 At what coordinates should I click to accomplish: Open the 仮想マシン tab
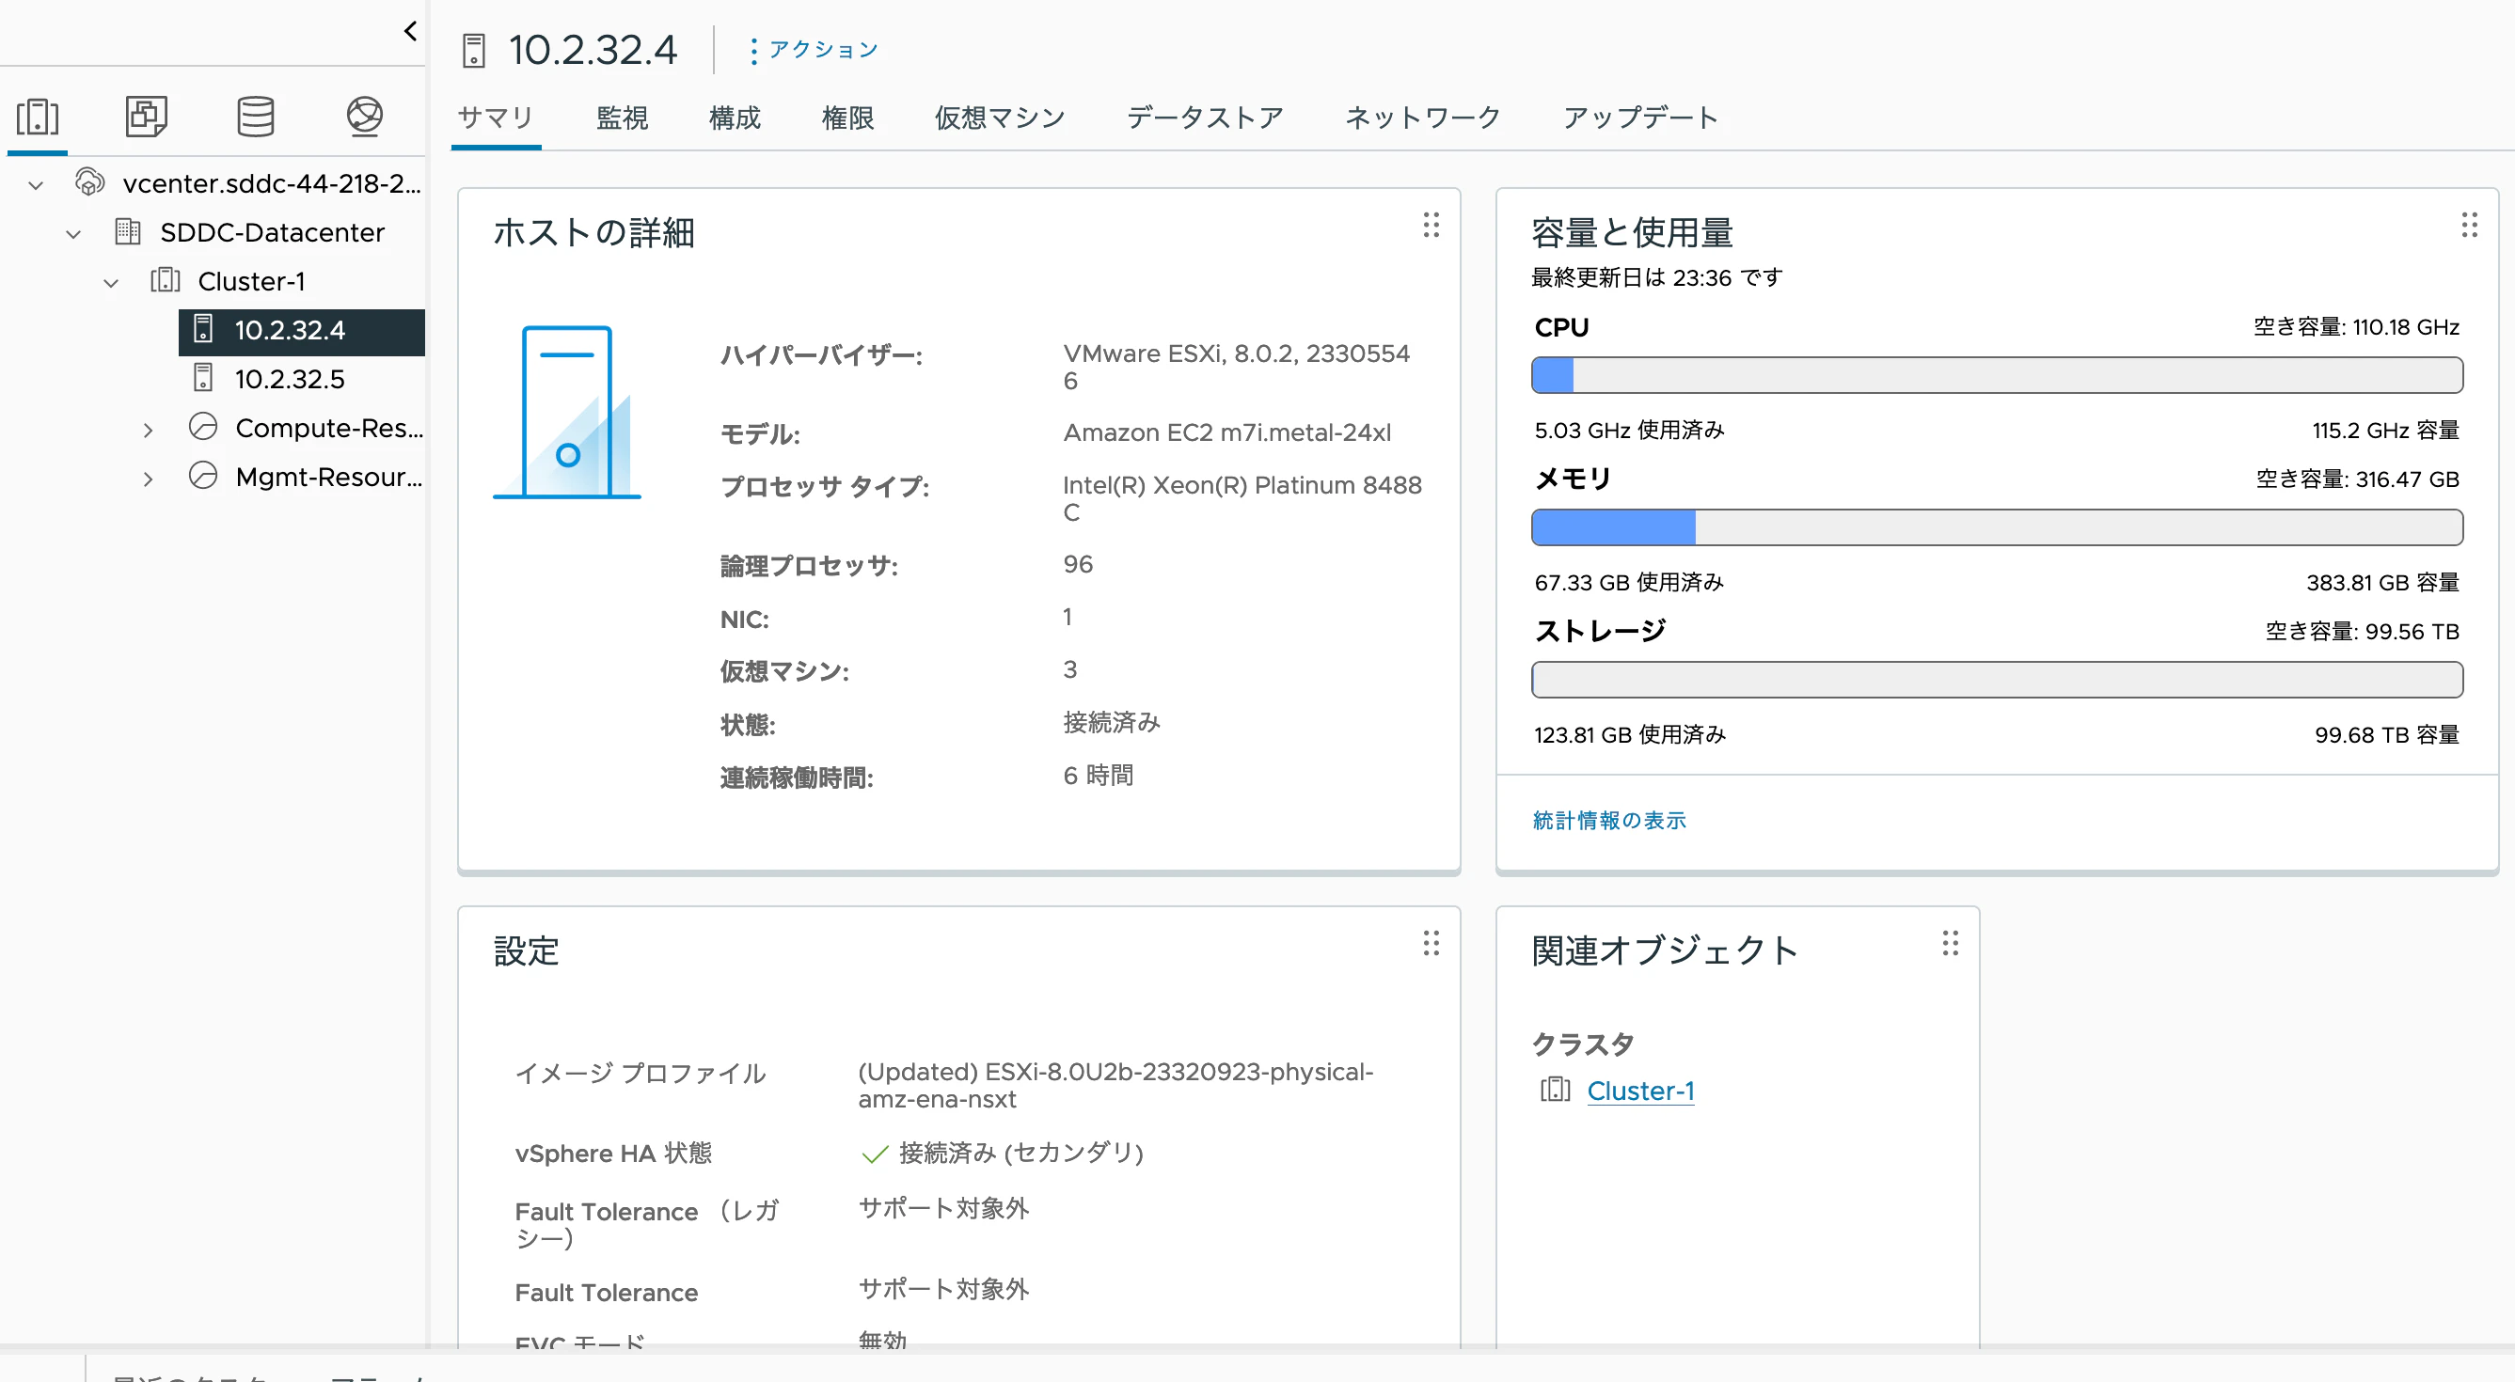(x=999, y=118)
